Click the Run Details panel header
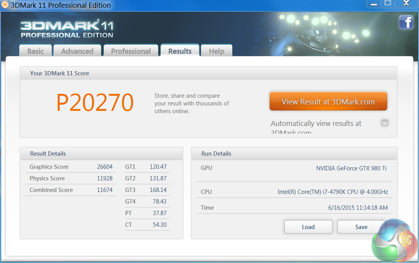 point(294,154)
